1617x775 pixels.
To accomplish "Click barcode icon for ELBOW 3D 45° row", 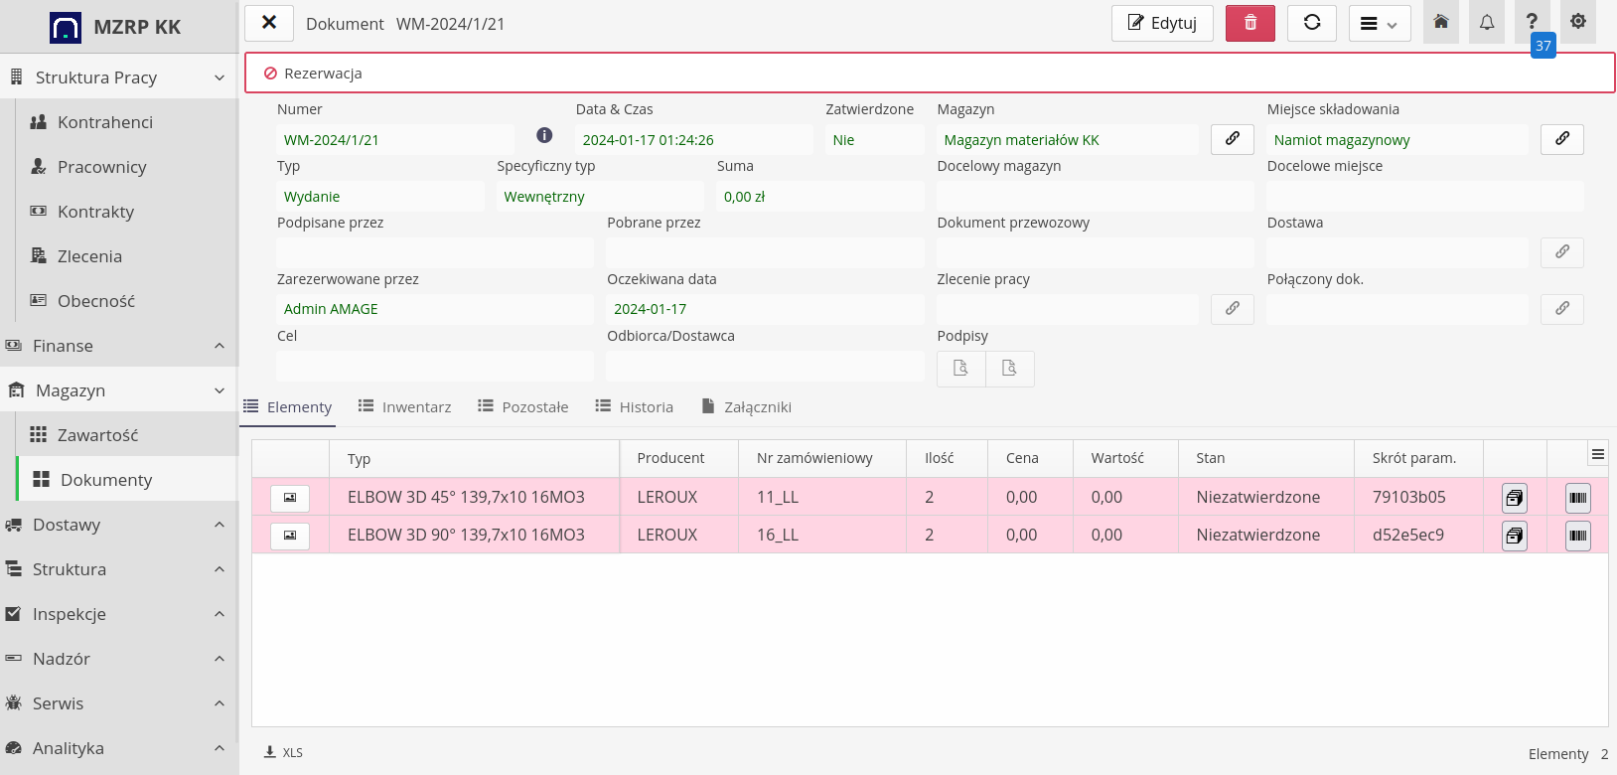I will [1577, 498].
